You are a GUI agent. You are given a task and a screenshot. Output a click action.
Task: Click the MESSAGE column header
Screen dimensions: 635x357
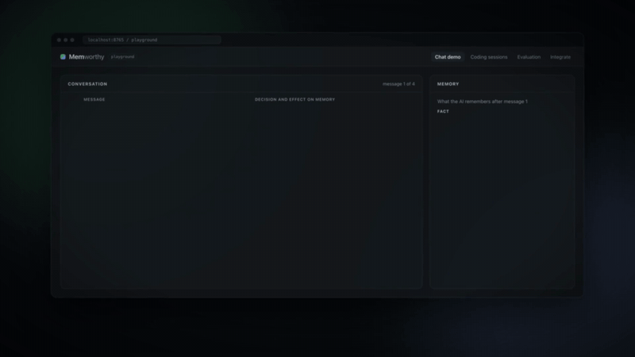click(94, 99)
